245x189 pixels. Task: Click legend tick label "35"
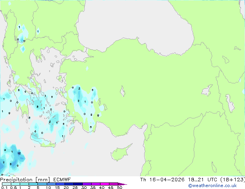(93, 187)
